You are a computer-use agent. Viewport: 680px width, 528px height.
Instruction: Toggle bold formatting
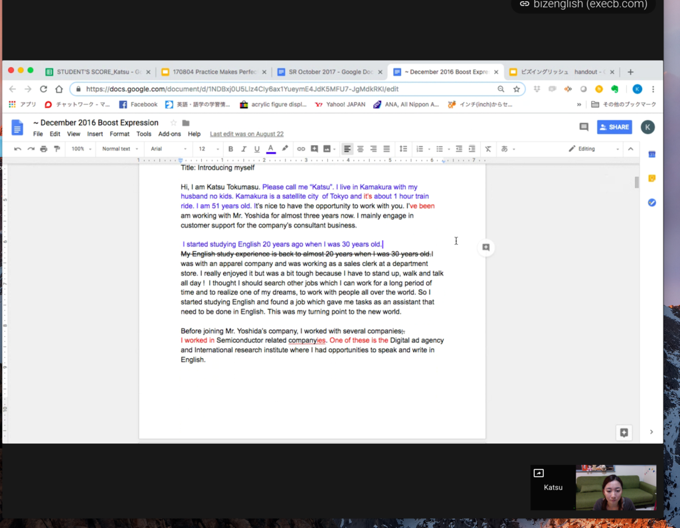coord(231,149)
